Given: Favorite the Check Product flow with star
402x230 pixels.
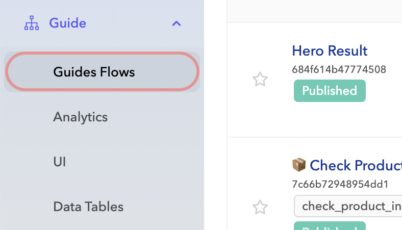Looking at the screenshot, I should pos(260,207).
